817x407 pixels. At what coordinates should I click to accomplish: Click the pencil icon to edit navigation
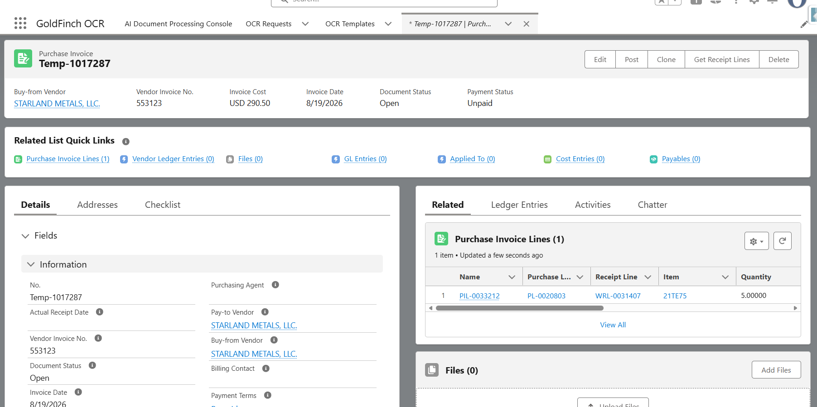pyautogui.click(x=804, y=24)
